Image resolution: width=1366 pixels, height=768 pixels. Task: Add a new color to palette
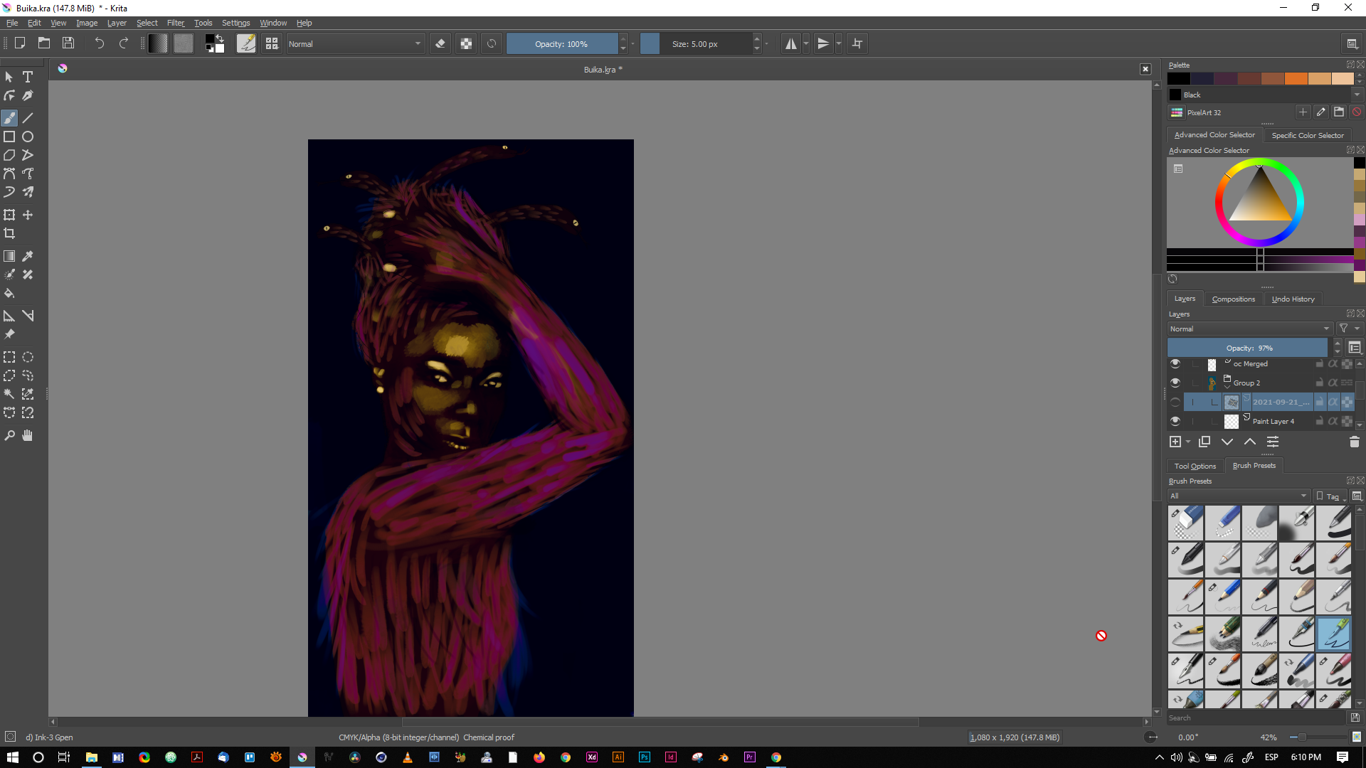point(1303,112)
